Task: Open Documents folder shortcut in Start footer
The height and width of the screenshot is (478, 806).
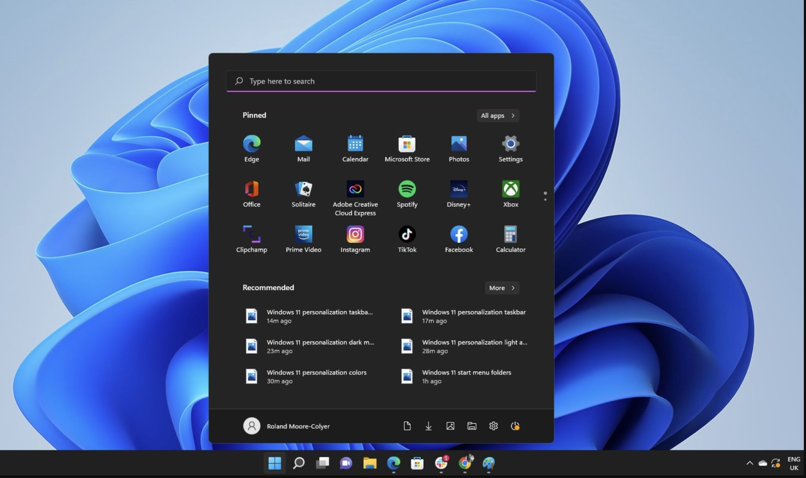Action: 407,426
